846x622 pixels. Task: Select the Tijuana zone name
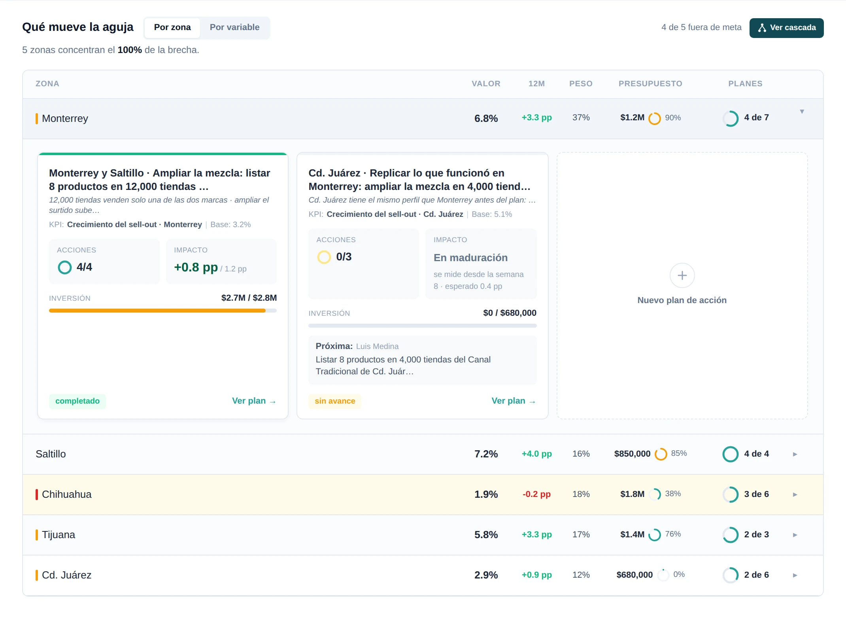[x=59, y=535]
